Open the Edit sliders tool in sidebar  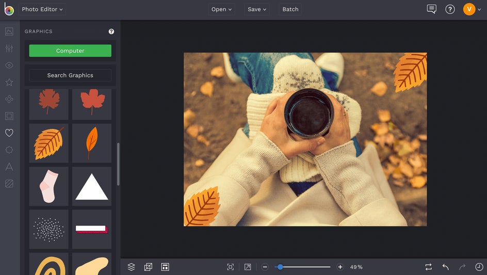[9, 48]
